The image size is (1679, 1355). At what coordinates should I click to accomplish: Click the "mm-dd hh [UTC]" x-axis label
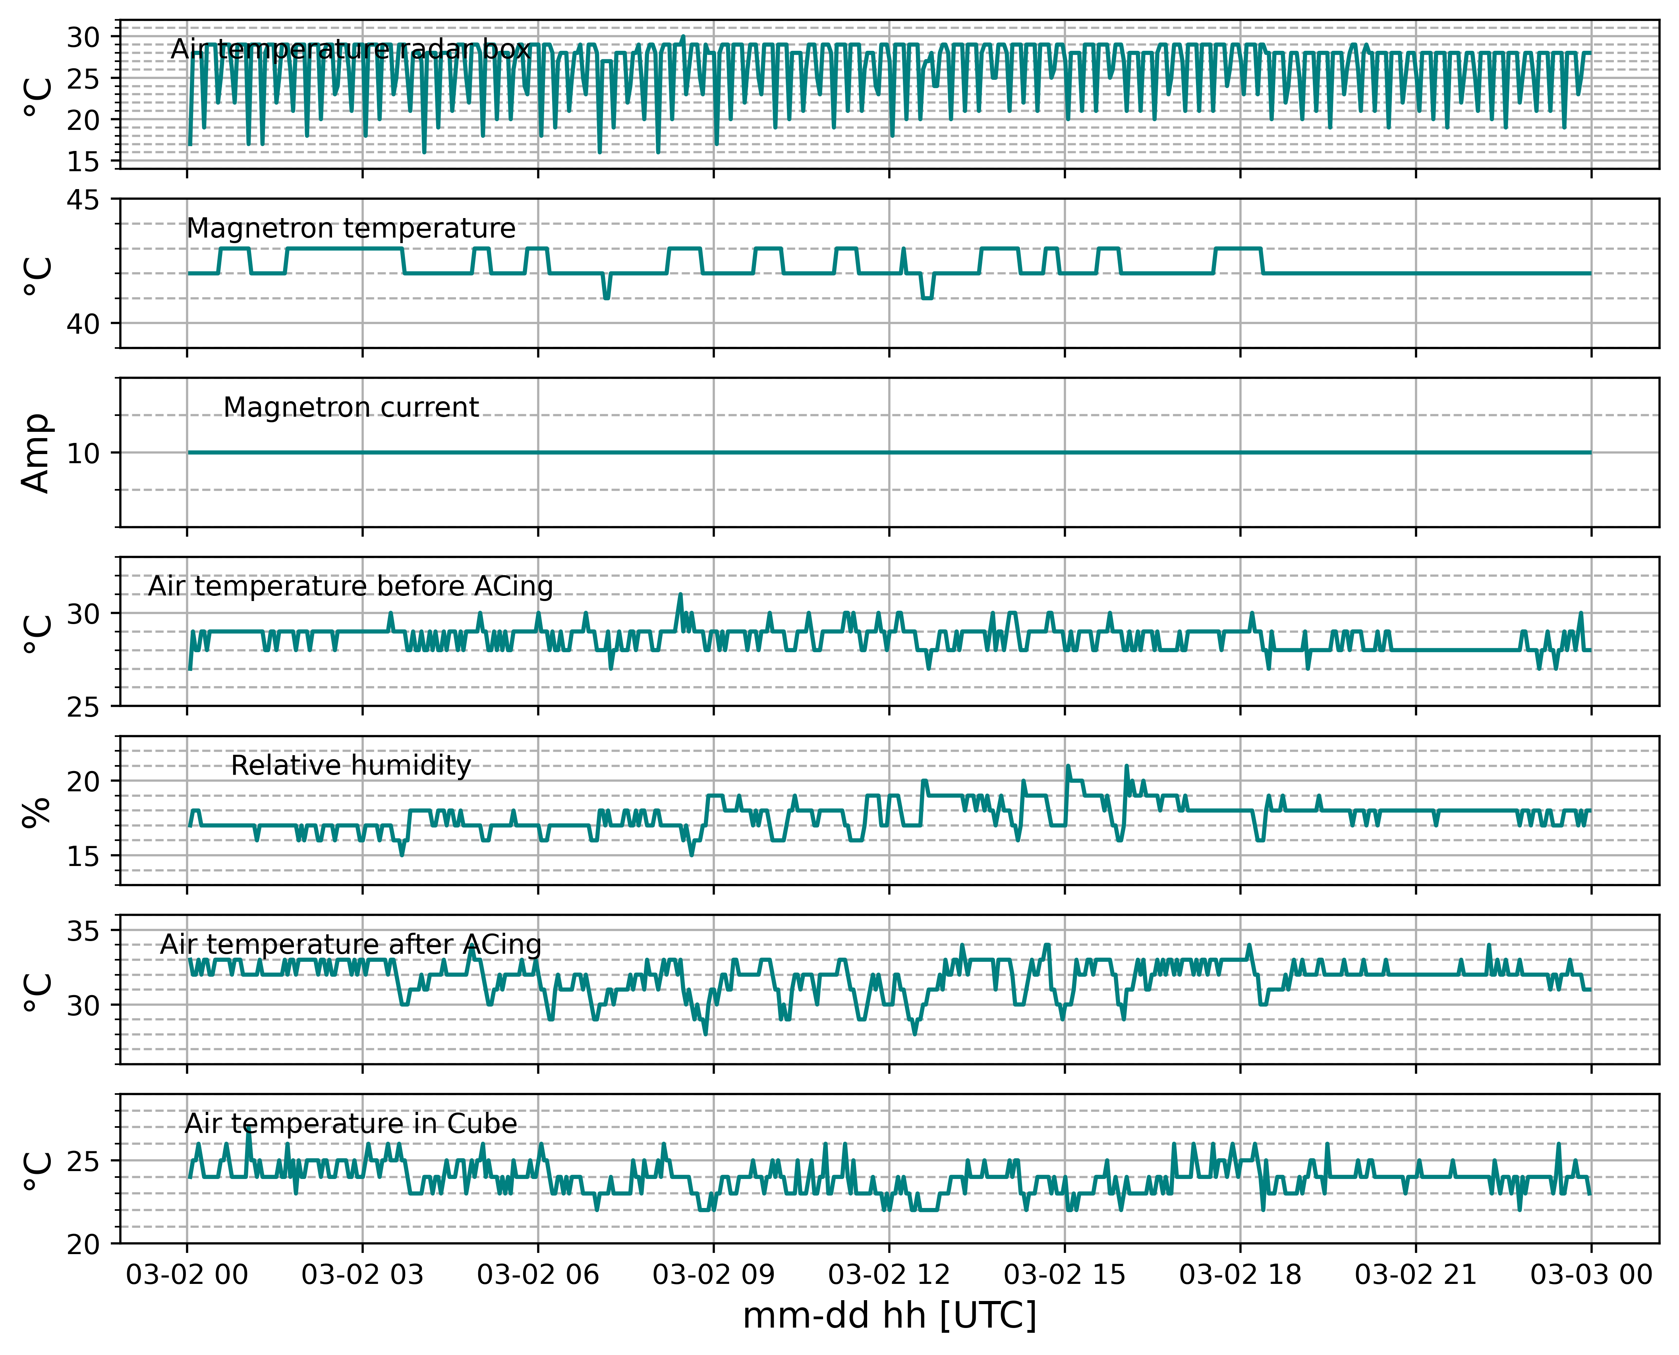tap(889, 1316)
